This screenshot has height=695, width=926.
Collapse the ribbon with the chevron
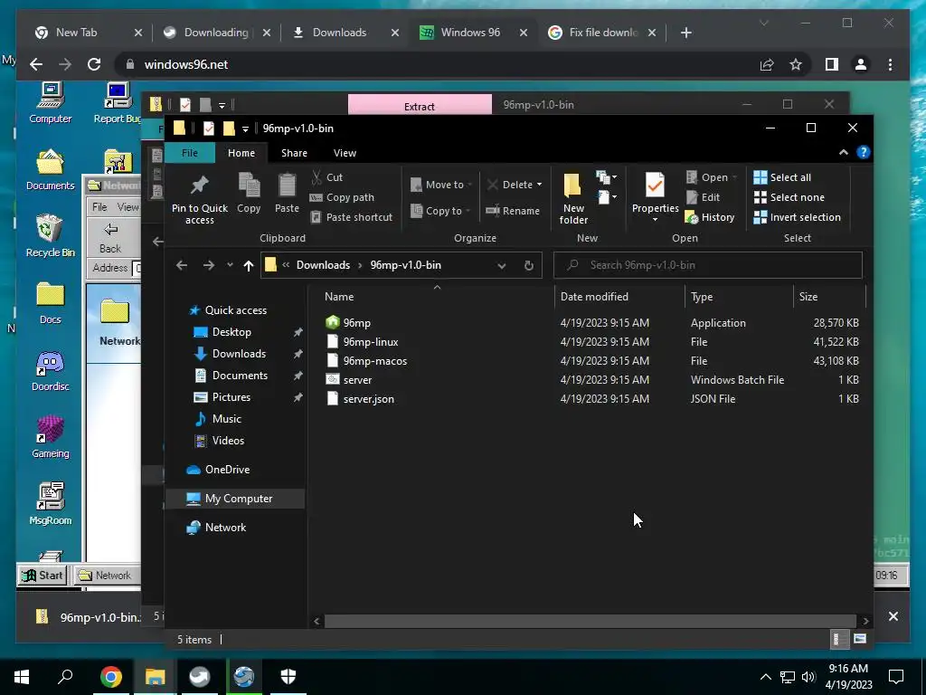click(x=844, y=152)
